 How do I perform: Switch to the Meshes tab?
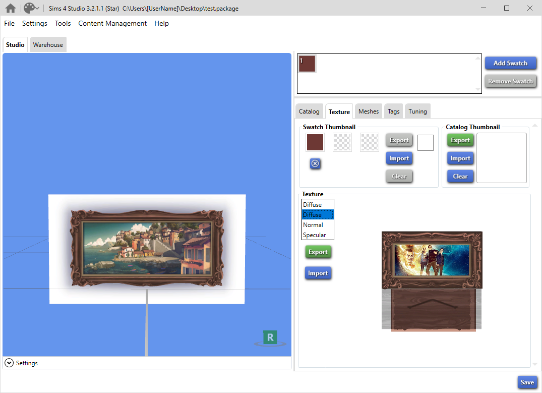(368, 111)
